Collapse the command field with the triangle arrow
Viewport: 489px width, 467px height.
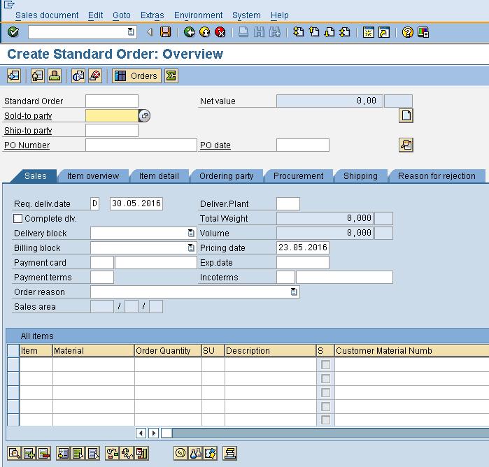[150, 31]
